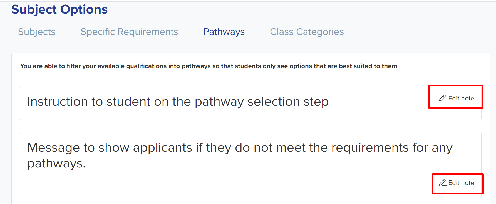
Task: Switch to the Specific Requirements tab
Action: click(129, 32)
